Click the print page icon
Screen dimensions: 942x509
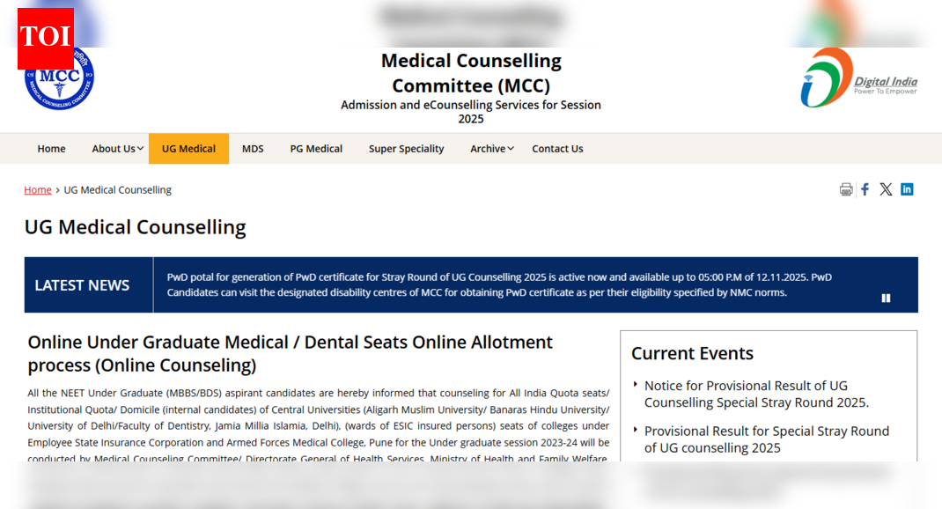pyautogui.click(x=846, y=188)
